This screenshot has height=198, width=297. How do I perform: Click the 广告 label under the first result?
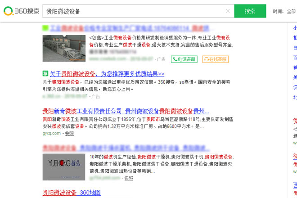click(161, 59)
